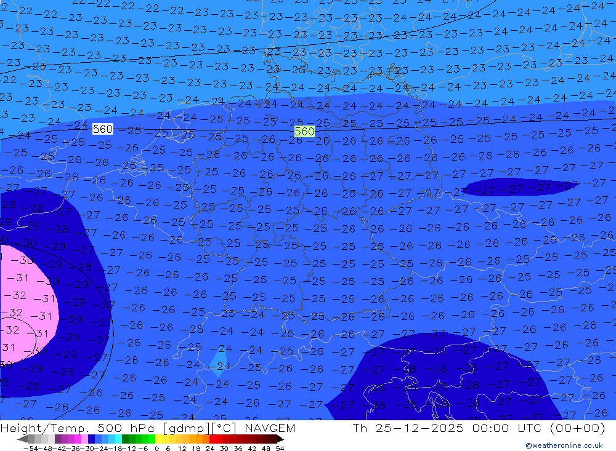Click the '[gdmp]' unit text
Viewport: 616px width, 451px height.
pos(186,428)
